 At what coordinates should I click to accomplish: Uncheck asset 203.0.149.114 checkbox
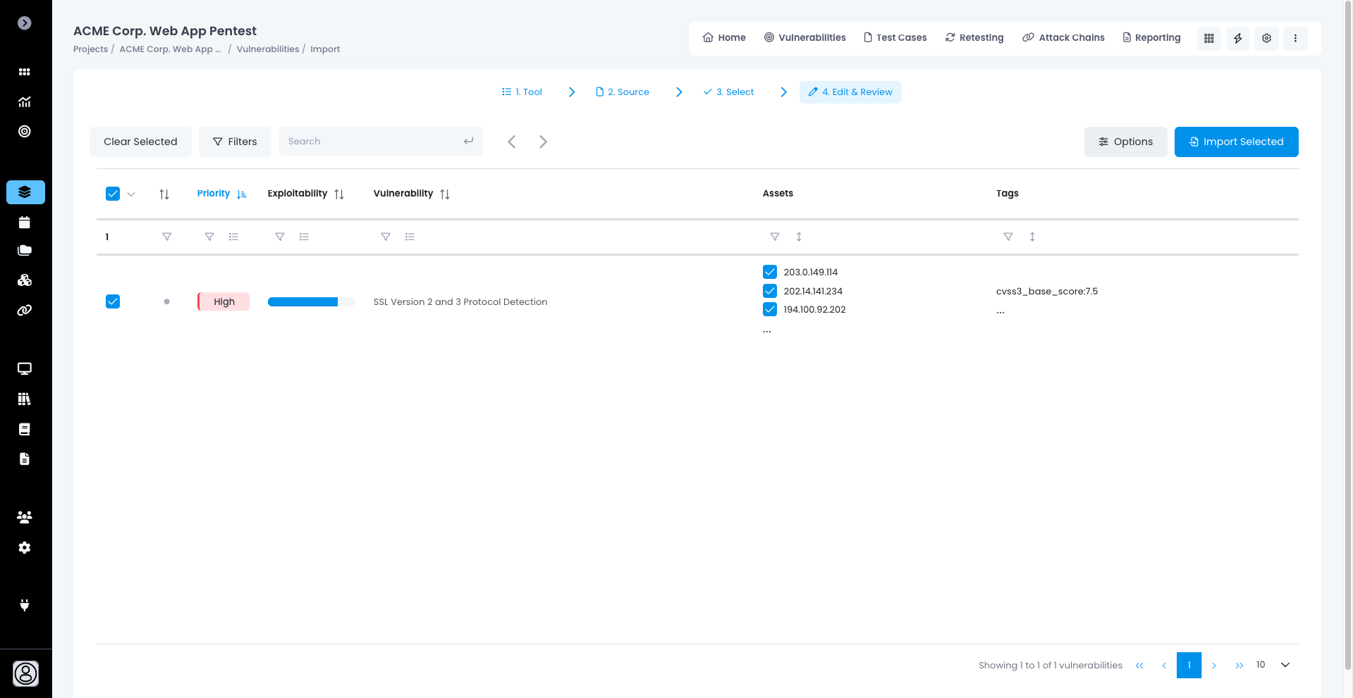coord(770,272)
